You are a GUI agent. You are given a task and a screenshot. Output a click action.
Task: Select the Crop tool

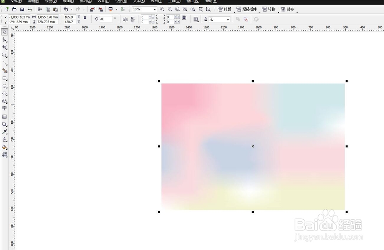(4, 47)
